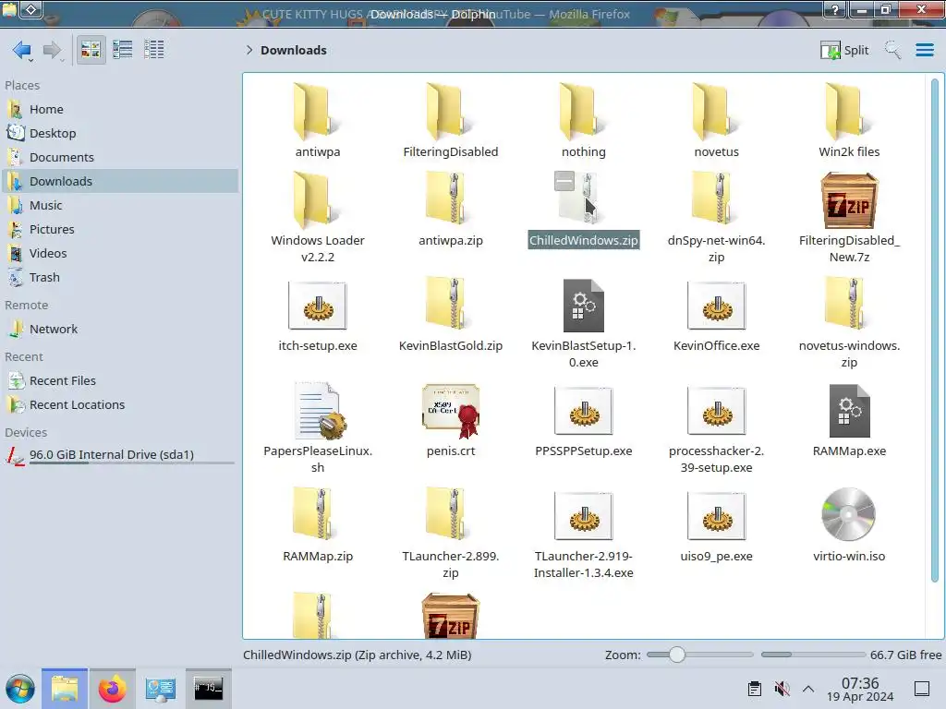Unmute audio via tray speaker icon
The height and width of the screenshot is (709, 946).
pyautogui.click(x=782, y=689)
